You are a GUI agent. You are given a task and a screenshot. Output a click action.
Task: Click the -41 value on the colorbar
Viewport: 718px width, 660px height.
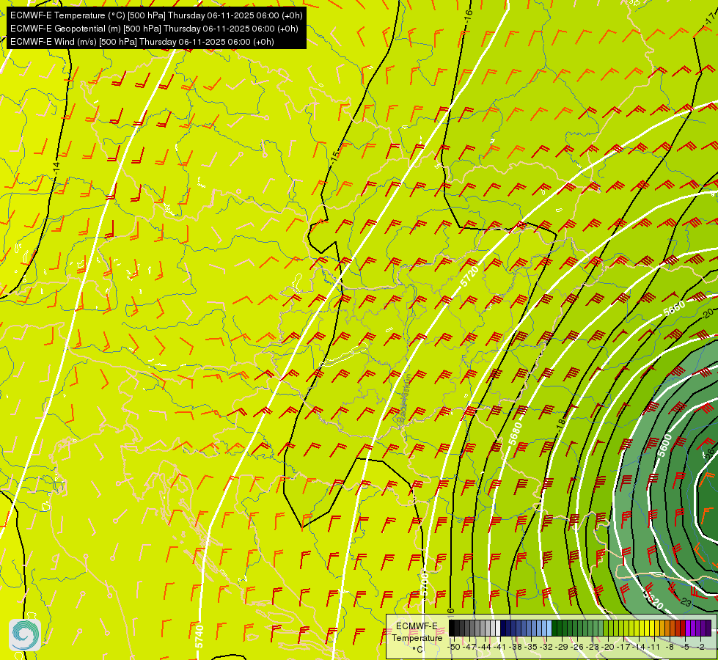click(x=500, y=647)
